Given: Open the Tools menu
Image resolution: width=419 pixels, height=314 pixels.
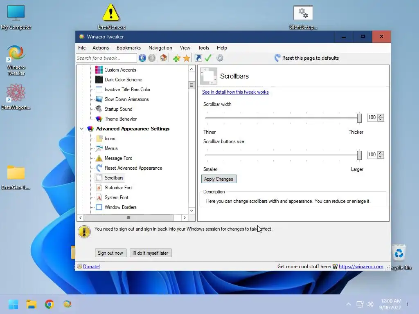Looking at the screenshot, I should [x=203, y=48].
